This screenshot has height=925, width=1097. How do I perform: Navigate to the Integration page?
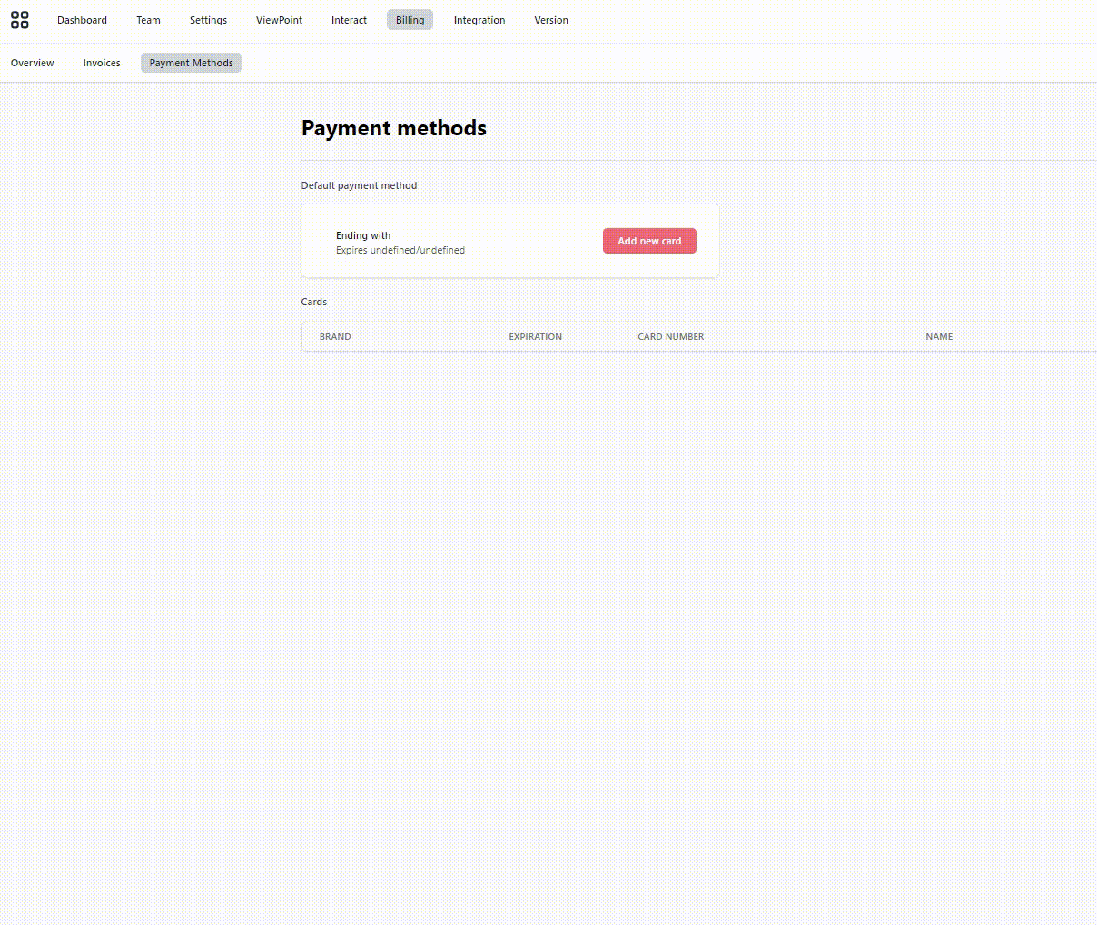pyautogui.click(x=479, y=20)
